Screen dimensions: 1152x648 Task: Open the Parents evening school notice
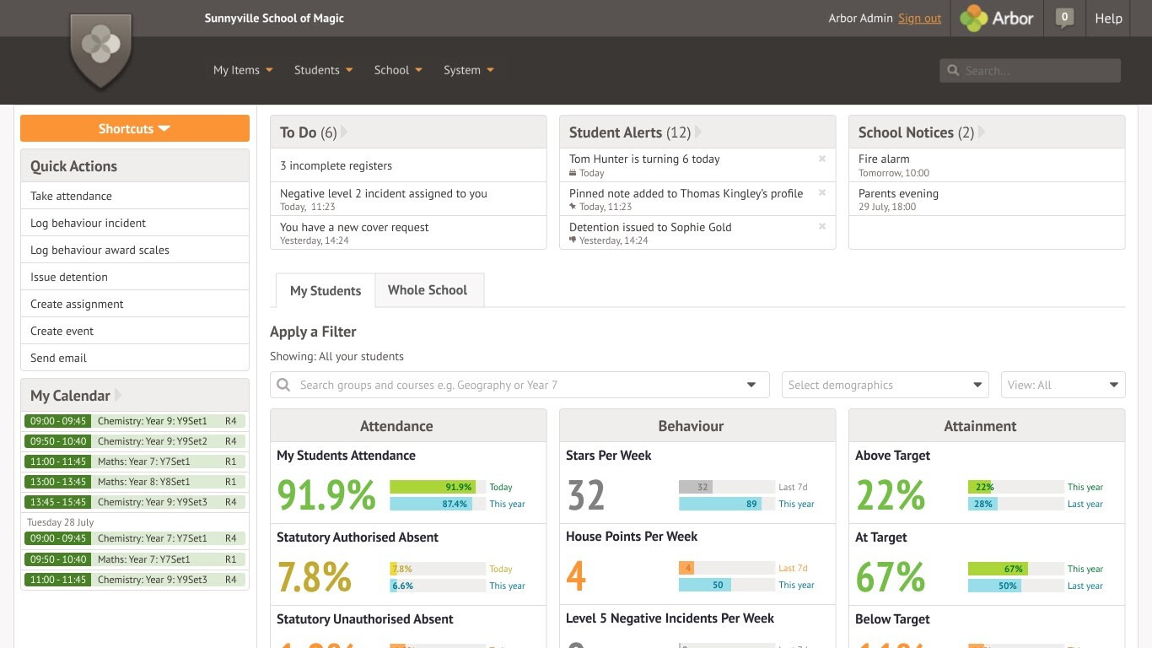tap(987, 199)
